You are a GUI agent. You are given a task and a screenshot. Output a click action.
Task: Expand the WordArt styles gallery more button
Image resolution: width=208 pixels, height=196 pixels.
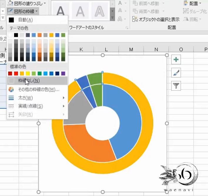(x=112, y=18)
